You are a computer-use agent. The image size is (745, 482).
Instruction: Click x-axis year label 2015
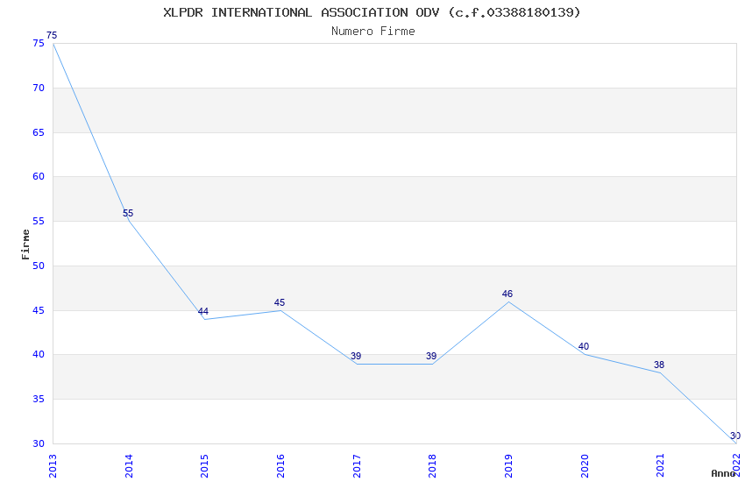coord(204,466)
